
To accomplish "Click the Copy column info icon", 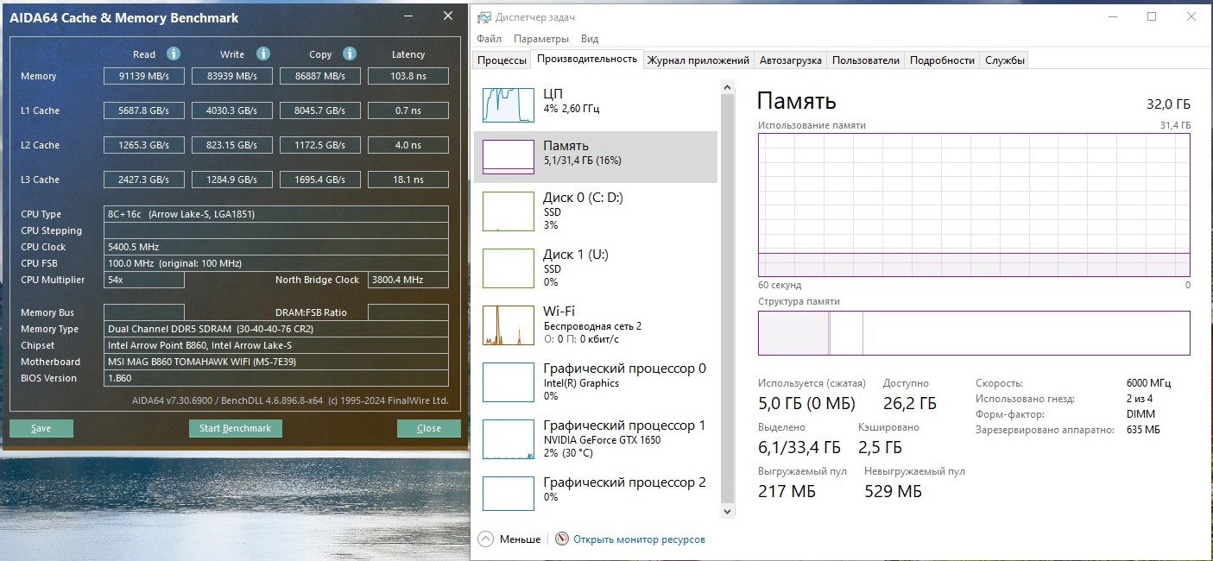I will 349,54.
